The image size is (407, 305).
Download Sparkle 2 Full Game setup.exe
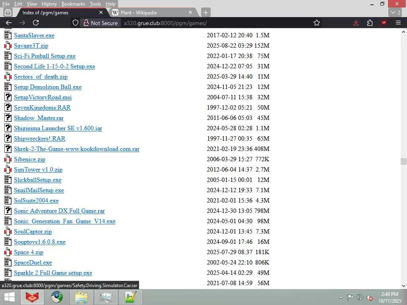(x=53, y=273)
